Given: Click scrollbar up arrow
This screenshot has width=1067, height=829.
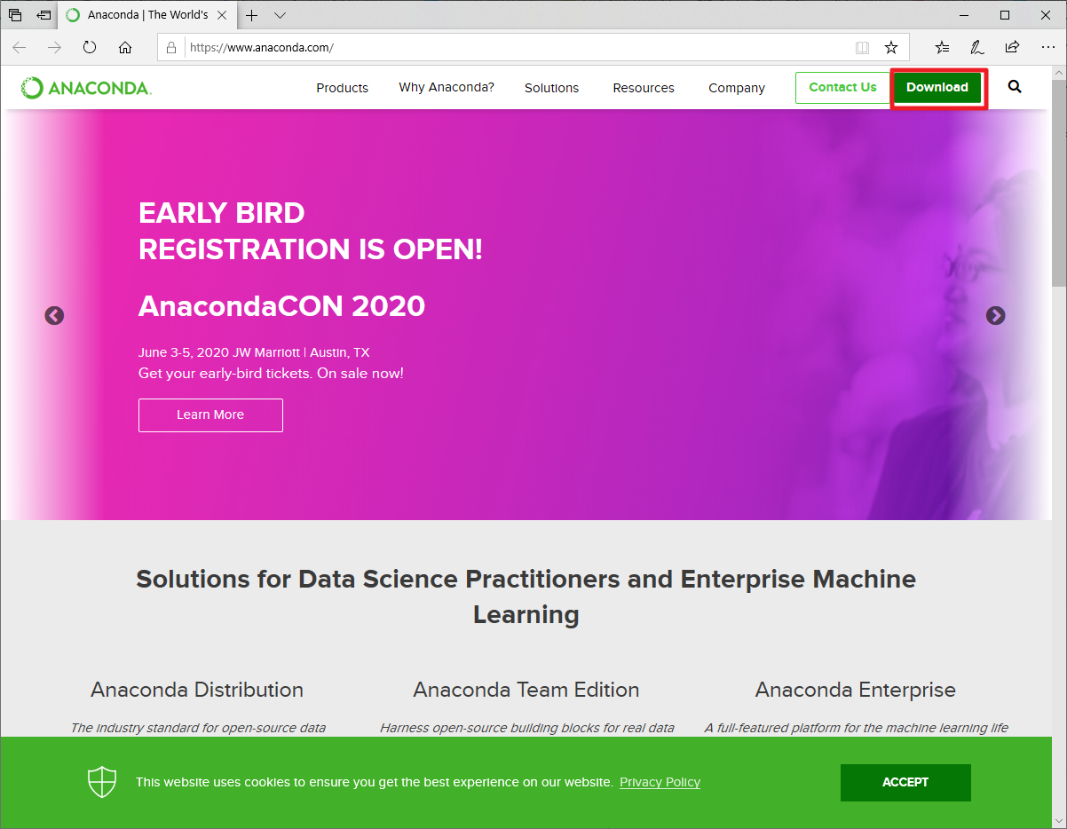Looking at the screenshot, I should [1058, 71].
